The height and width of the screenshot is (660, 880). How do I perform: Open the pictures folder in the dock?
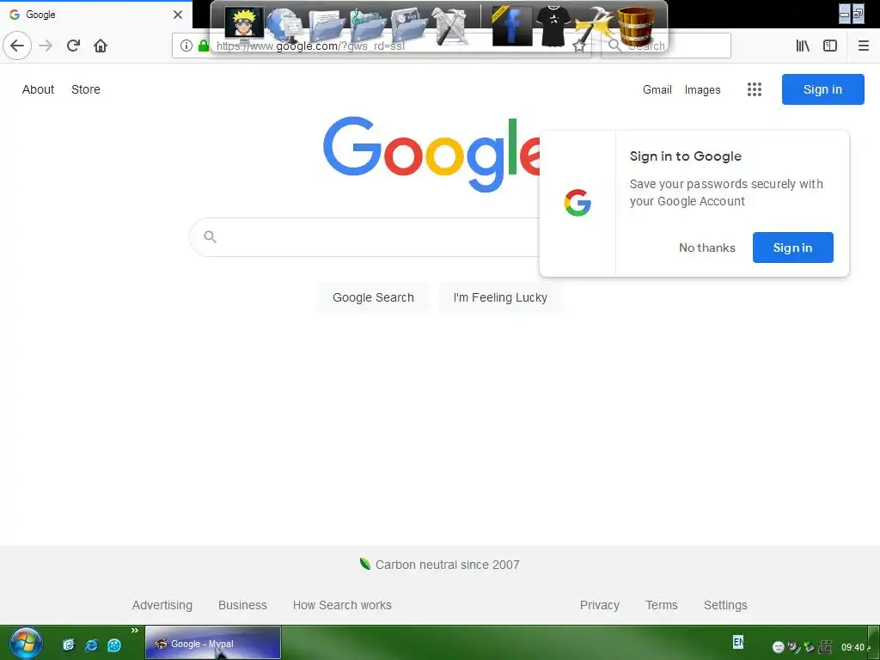click(x=408, y=27)
